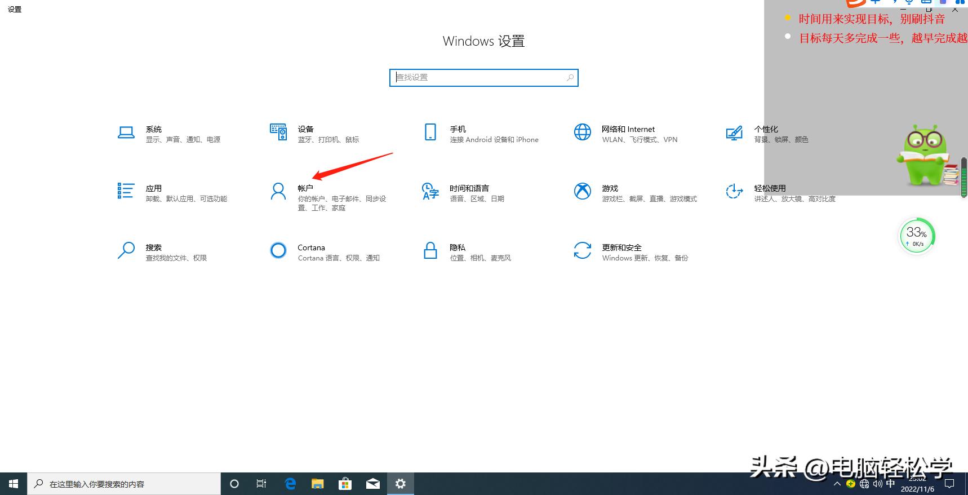Open the Windows Start button
This screenshot has width=968, height=495.
pyautogui.click(x=14, y=484)
